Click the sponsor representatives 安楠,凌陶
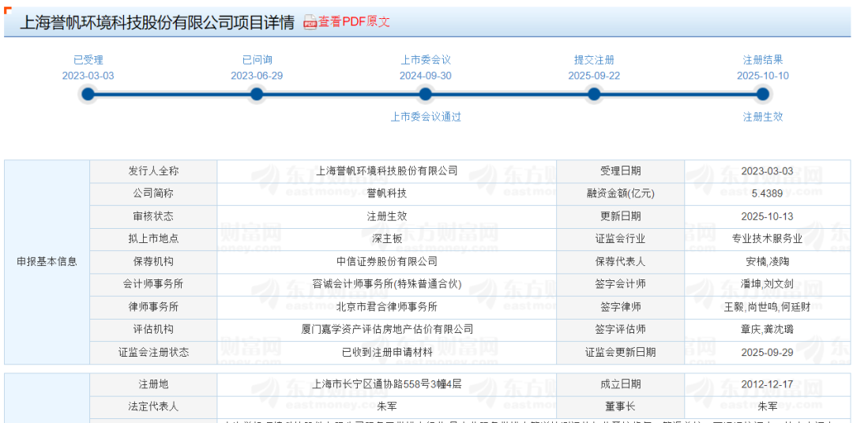 click(x=767, y=261)
